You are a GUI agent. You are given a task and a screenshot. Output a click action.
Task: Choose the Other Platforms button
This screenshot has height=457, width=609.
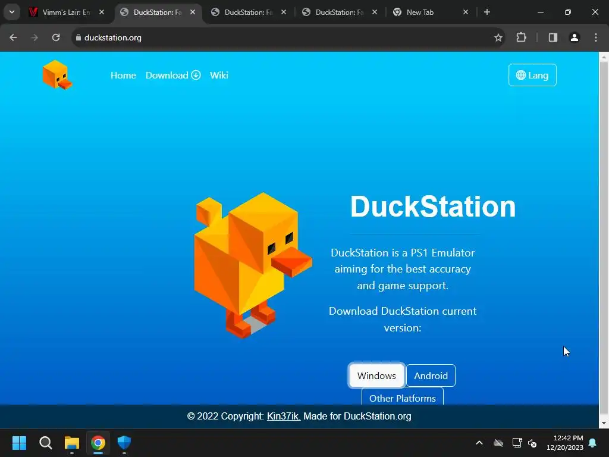[x=403, y=396]
